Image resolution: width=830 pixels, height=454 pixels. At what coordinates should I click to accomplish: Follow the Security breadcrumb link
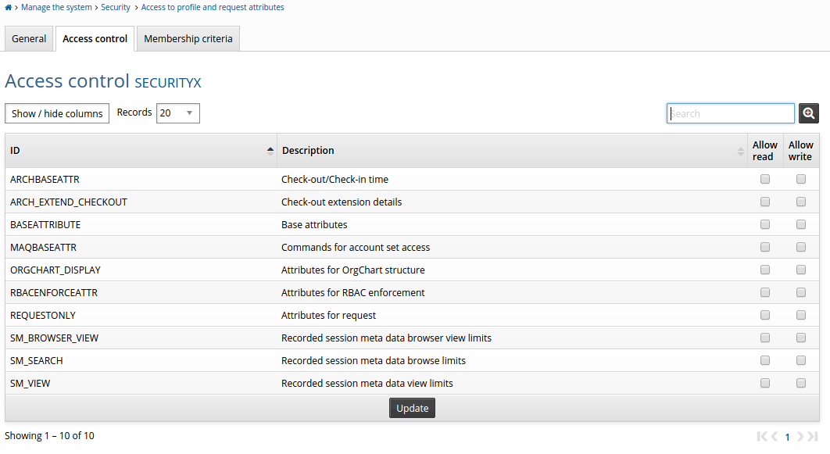116,8
